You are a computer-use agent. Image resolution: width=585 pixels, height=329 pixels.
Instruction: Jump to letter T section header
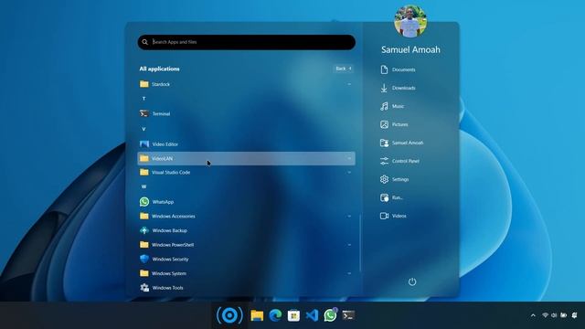(x=144, y=99)
